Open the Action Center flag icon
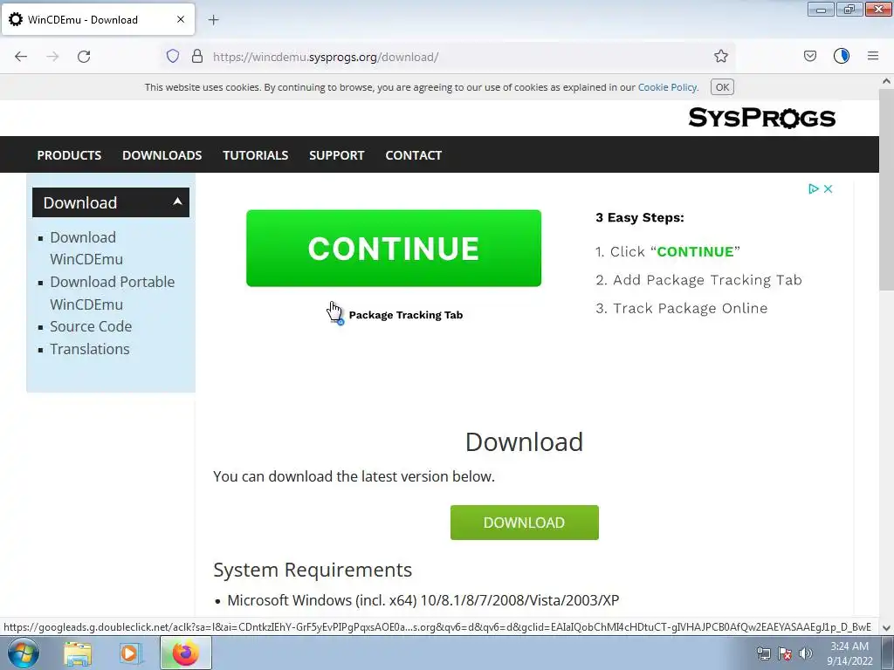 (785, 653)
